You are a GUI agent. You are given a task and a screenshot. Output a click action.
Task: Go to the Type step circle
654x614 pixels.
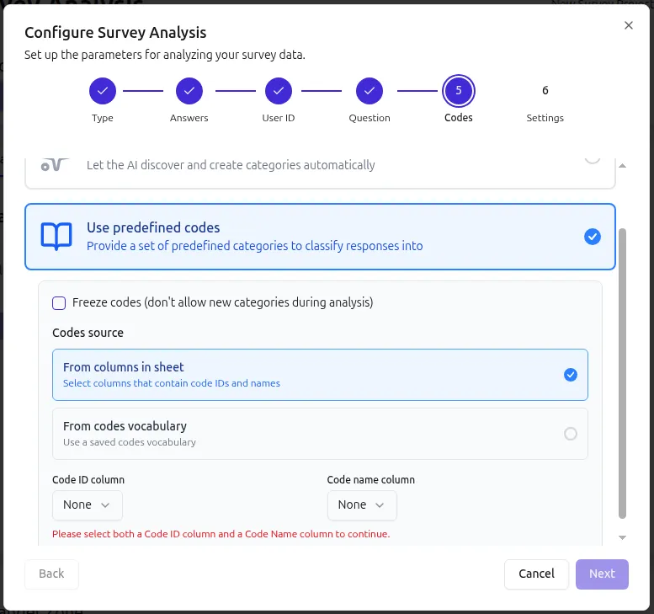102,91
